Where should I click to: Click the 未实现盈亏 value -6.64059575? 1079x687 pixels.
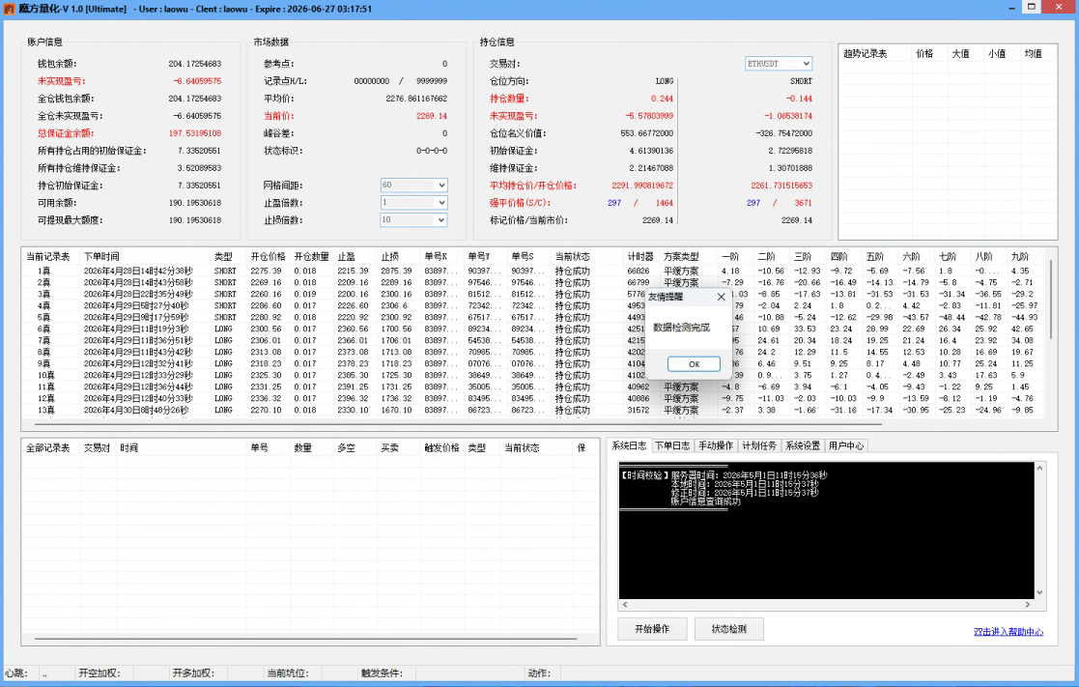197,81
